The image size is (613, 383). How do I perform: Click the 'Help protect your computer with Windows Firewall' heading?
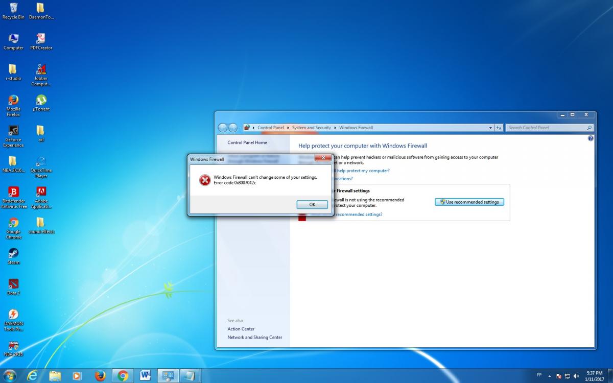pyautogui.click(x=363, y=146)
